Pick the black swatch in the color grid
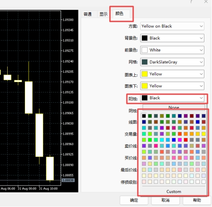Image resolution: width=212 pixels, height=207 pixels. tap(144, 116)
